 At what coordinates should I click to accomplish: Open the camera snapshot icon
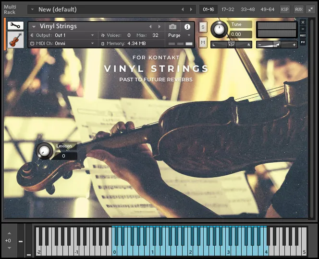coord(172,27)
